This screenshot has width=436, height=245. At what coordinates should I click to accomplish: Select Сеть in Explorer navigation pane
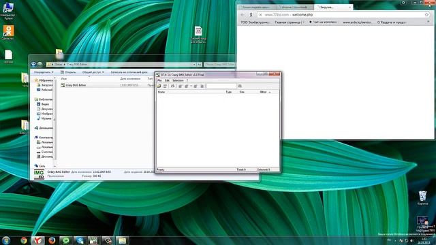[x=40, y=166]
